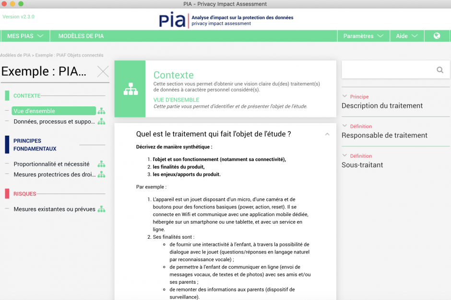Screen dimensions: 451x300
Task: Expand Principe Description du traitement chevron
Action: (344, 96)
